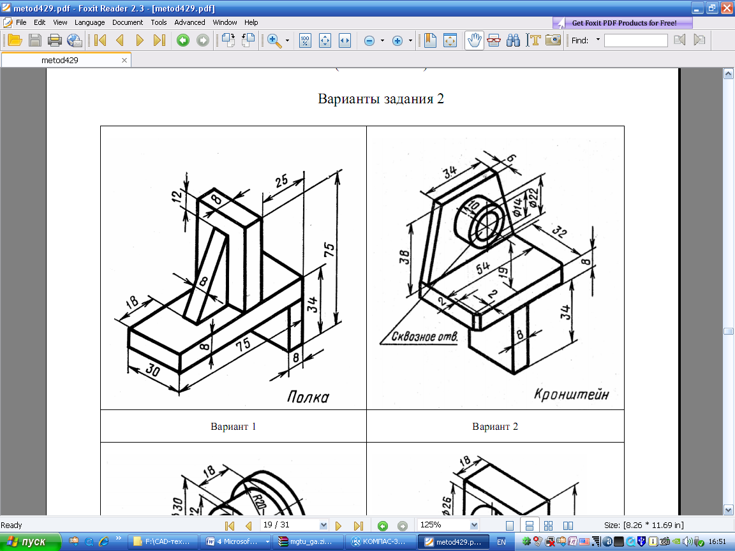Screen dimensions: 735x551
Task: Go to last page in top toolbar
Action: tap(160, 40)
